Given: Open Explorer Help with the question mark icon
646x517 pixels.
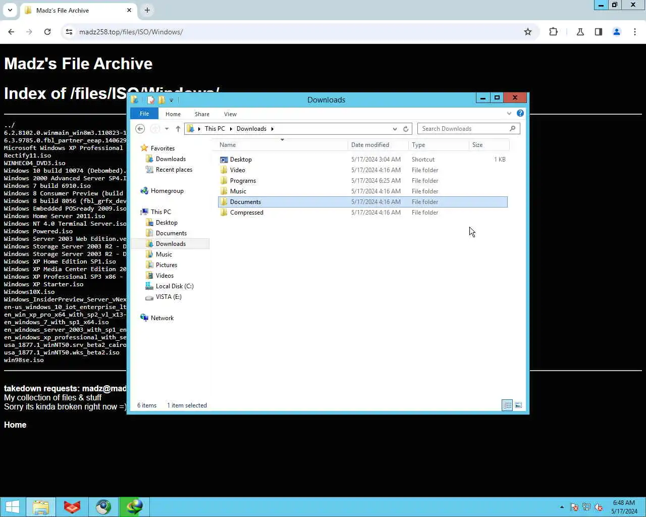Looking at the screenshot, I should click(520, 113).
